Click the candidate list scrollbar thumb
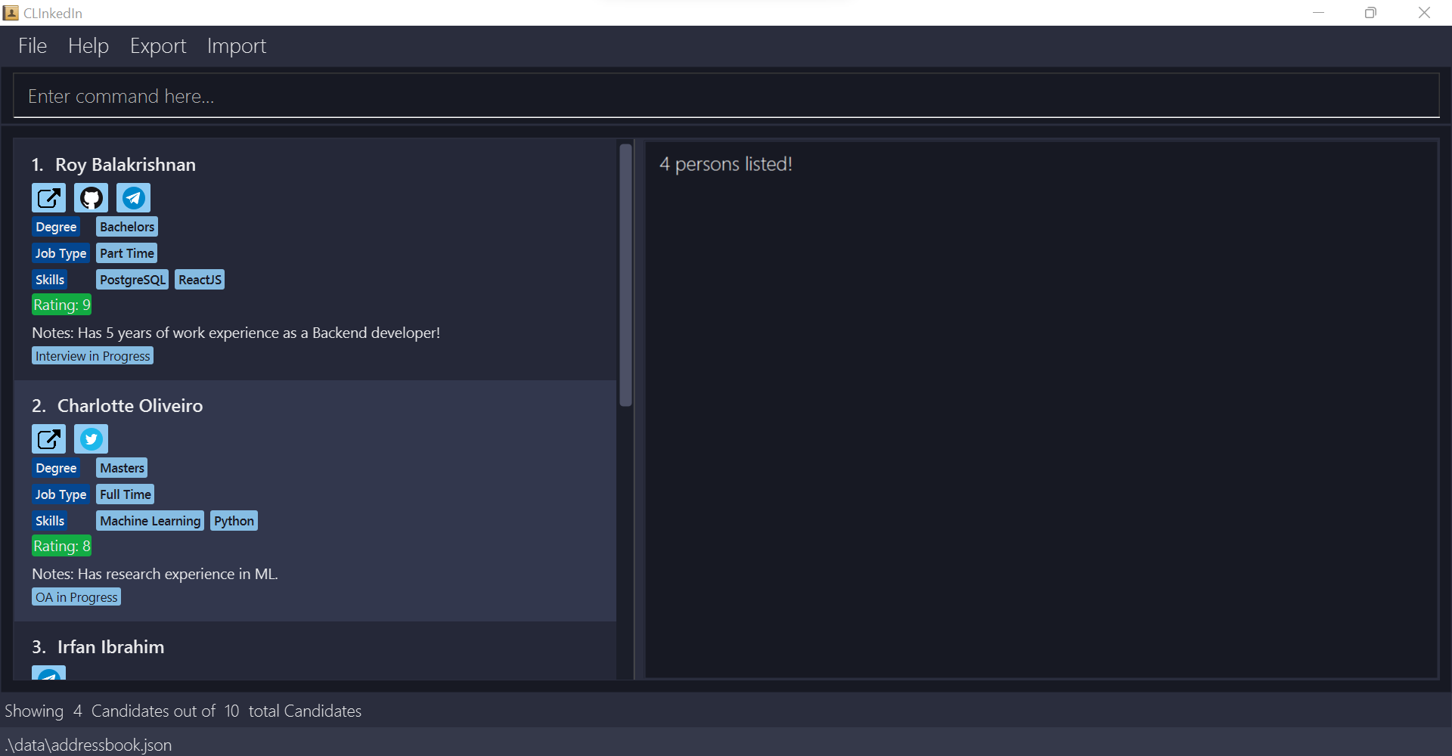The image size is (1452, 756). coord(625,275)
